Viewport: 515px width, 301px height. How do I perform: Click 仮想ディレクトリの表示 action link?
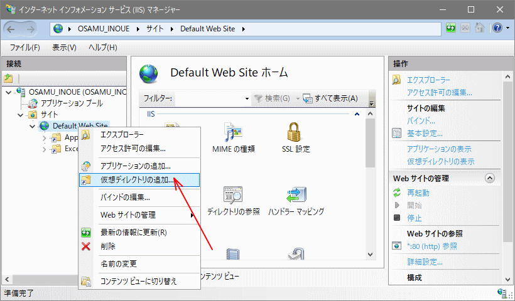coord(441,161)
